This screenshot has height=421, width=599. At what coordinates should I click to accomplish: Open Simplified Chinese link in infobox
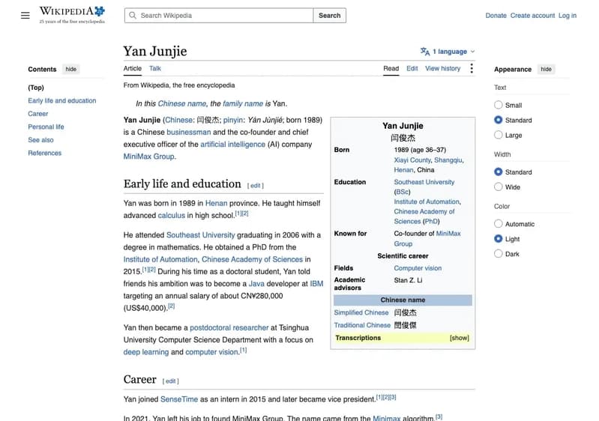pos(361,312)
